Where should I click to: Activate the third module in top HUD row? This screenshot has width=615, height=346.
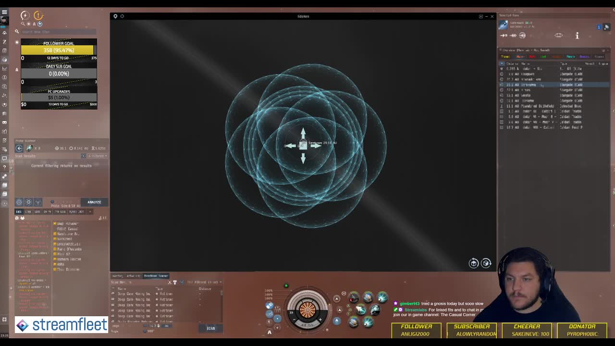coord(382,298)
